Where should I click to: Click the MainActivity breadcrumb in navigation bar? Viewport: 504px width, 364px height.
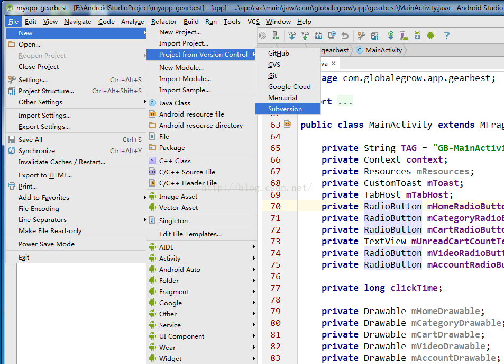(x=380, y=50)
